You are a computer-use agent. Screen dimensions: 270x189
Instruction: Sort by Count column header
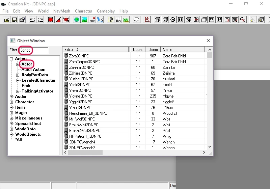[x=138, y=50]
